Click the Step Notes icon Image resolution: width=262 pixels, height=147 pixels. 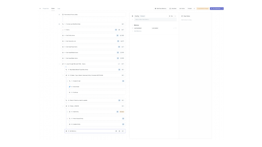tap(182, 16)
